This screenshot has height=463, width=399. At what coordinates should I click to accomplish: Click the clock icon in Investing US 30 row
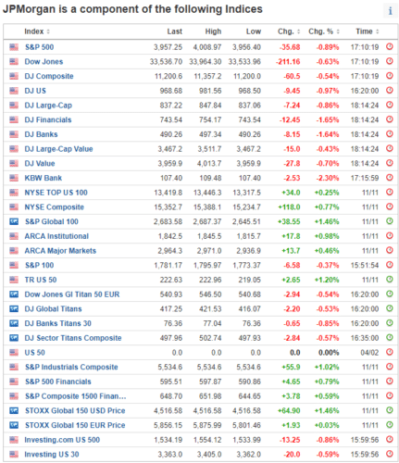[x=390, y=454]
